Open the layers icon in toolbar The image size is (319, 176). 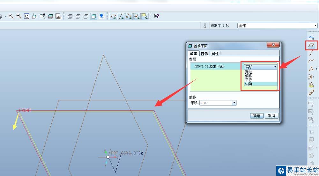50,16
